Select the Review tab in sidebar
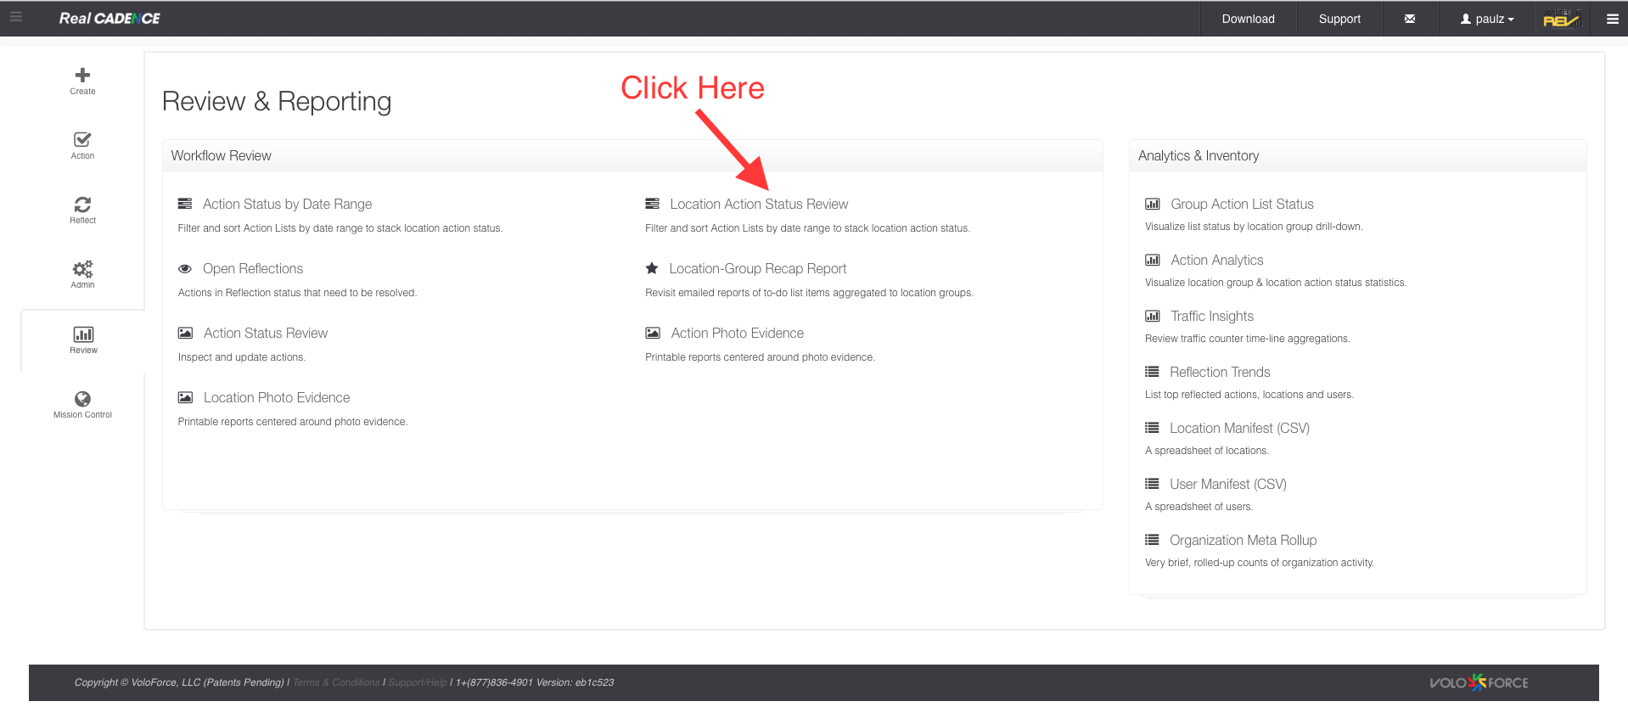1628x707 pixels. click(83, 339)
